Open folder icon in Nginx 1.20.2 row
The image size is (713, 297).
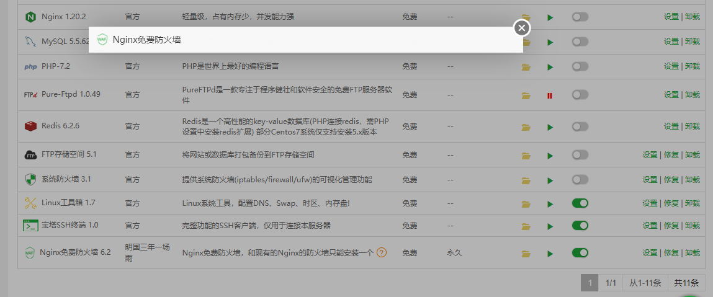tap(526, 17)
